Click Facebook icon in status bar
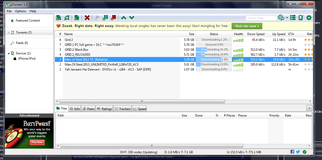 [292, 152]
